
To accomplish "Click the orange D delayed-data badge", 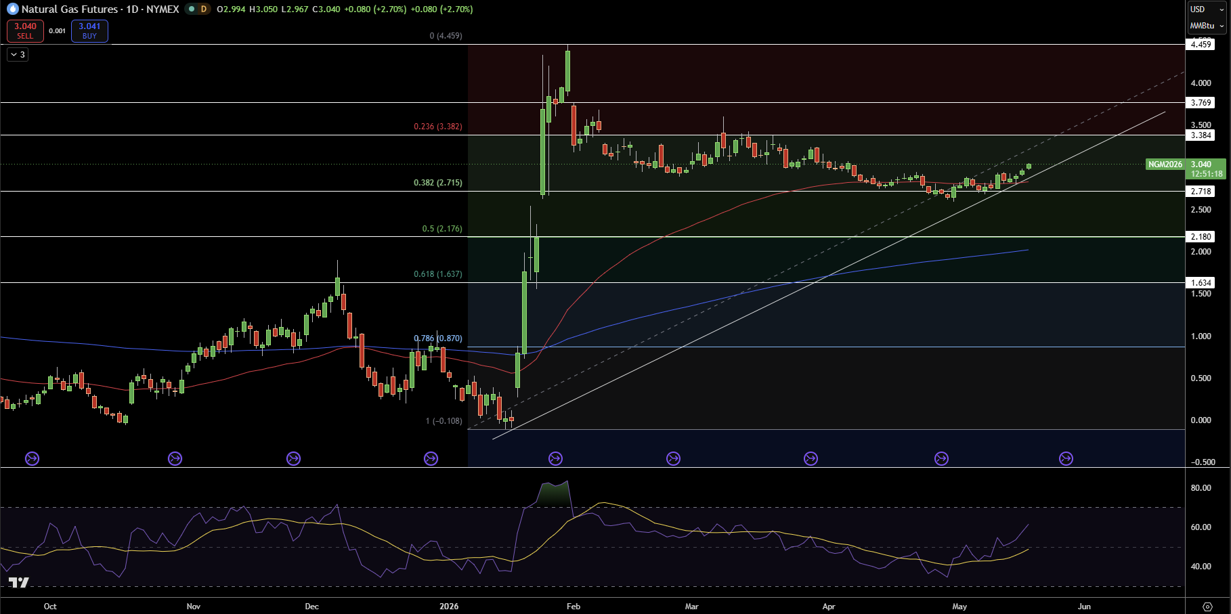I will (203, 9).
